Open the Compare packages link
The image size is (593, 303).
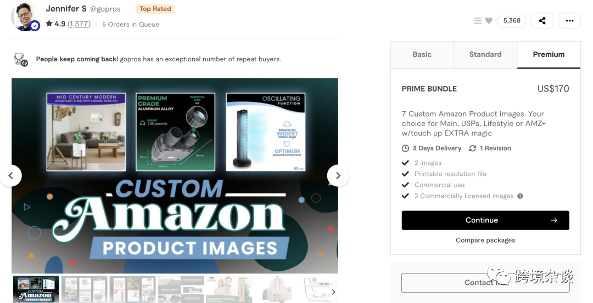coord(485,241)
